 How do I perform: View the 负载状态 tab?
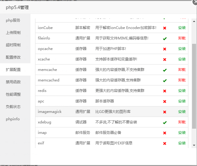coord(13,107)
